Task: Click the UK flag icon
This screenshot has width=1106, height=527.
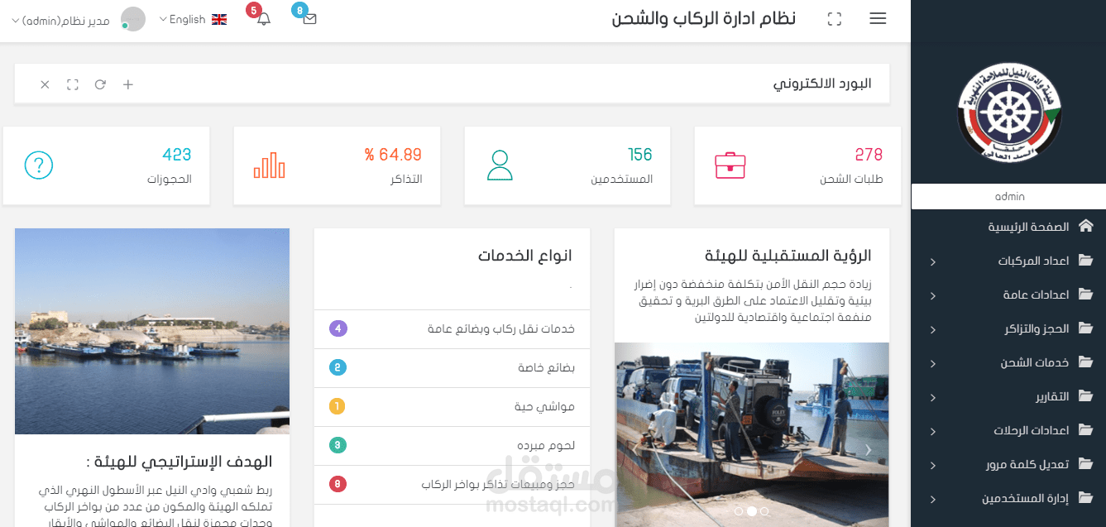Action: click(219, 19)
